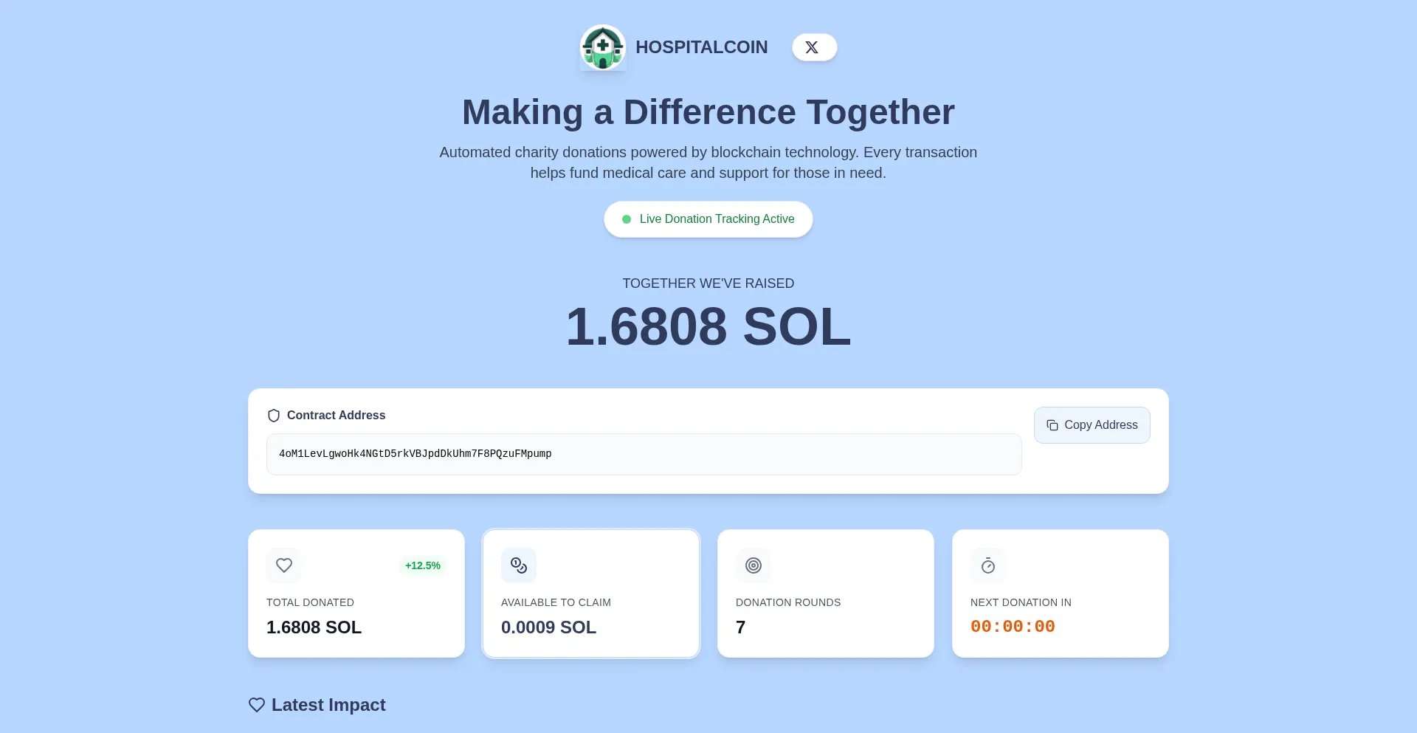The height and width of the screenshot is (733, 1417).
Task: Click the heart icon on Total Donated card
Action: coord(283,565)
